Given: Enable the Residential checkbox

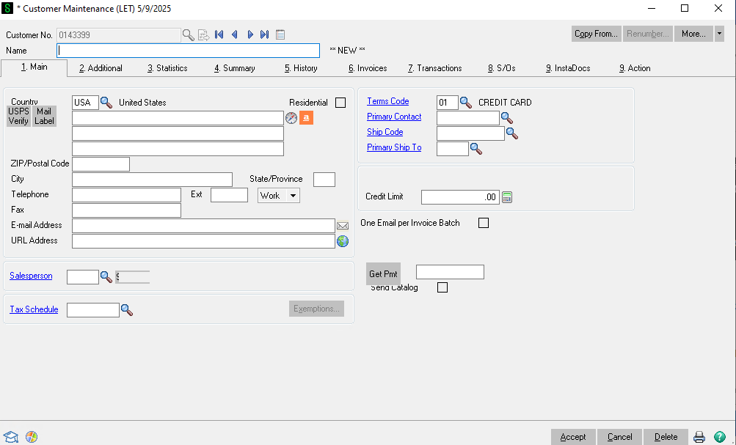Looking at the screenshot, I should pyautogui.click(x=340, y=103).
